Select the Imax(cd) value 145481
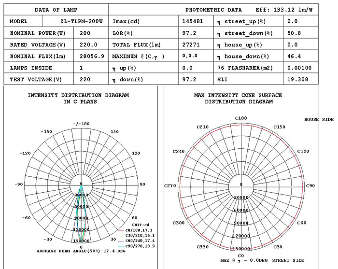 point(193,21)
